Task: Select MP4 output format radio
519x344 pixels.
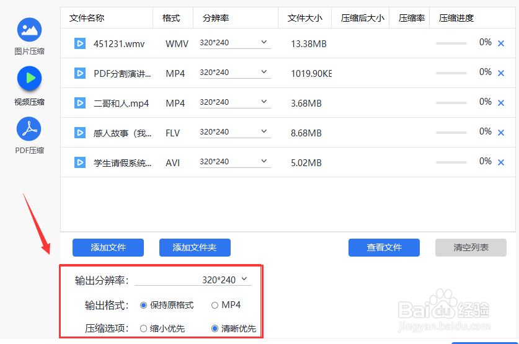Action: (215, 306)
